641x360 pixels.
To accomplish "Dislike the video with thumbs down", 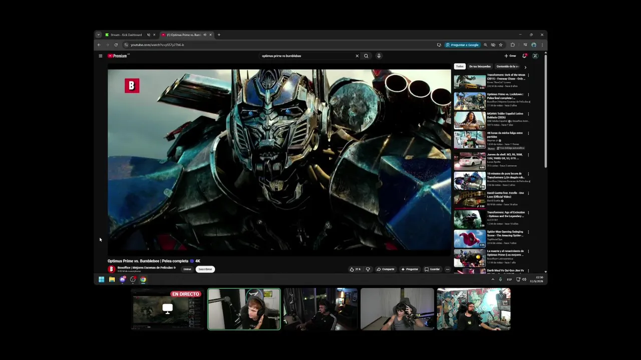I will click(x=368, y=269).
